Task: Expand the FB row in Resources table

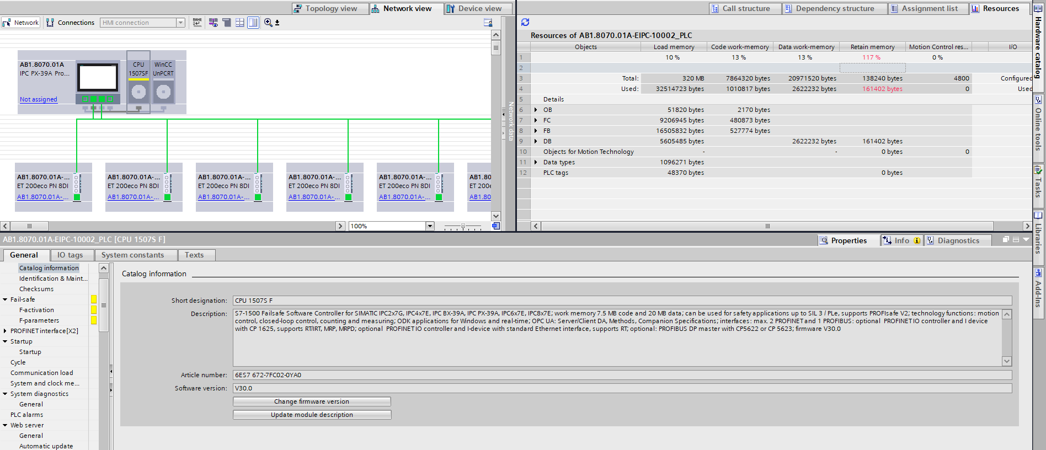Action: tap(535, 131)
